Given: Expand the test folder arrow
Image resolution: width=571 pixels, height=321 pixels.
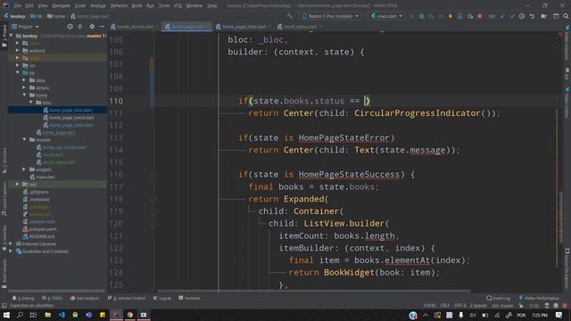Looking at the screenshot, I should click(18, 185).
